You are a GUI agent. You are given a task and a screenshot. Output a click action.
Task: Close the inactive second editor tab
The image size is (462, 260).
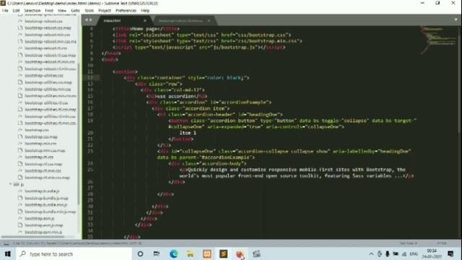click(209, 21)
